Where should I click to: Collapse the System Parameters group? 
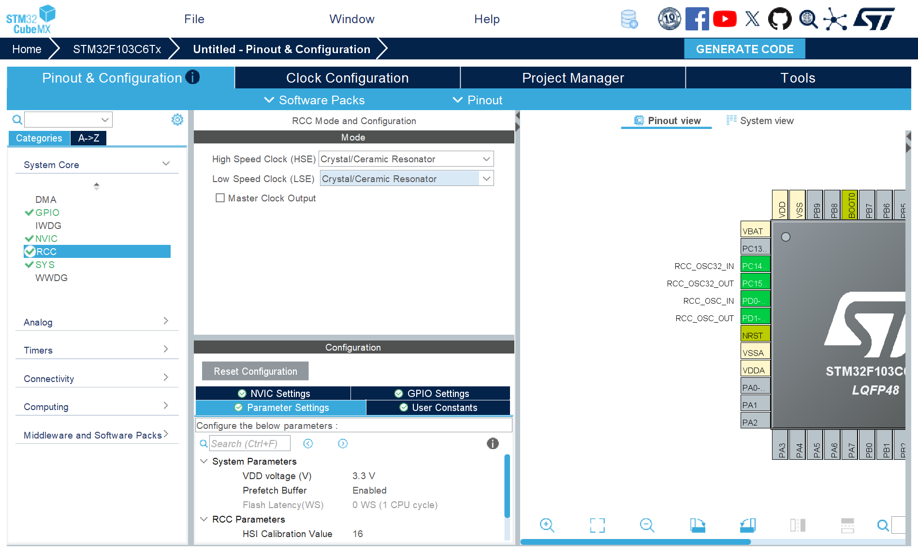[204, 461]
